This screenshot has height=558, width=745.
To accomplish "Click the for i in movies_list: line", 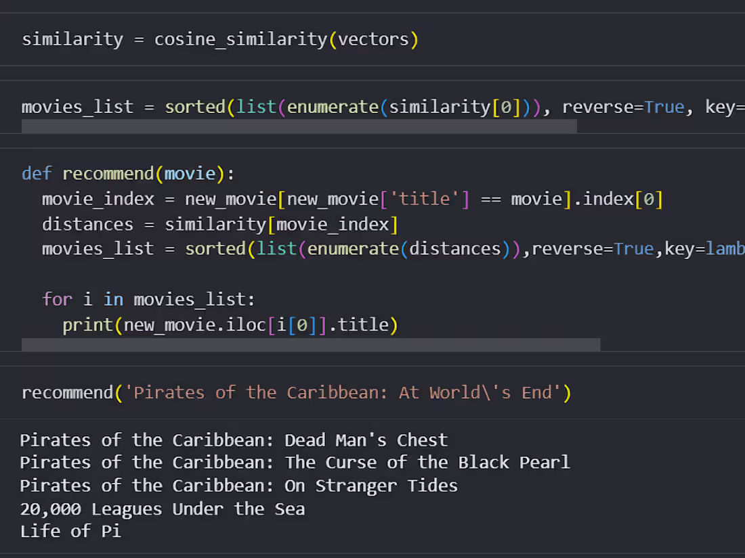I will coord(149,300).
